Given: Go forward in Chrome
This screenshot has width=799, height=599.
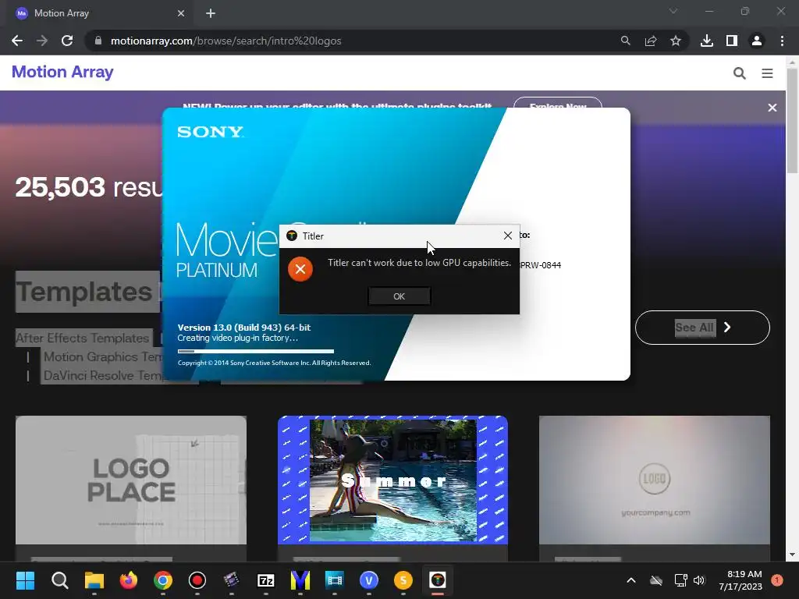Looking at the screenshot, I should [42, 41].
